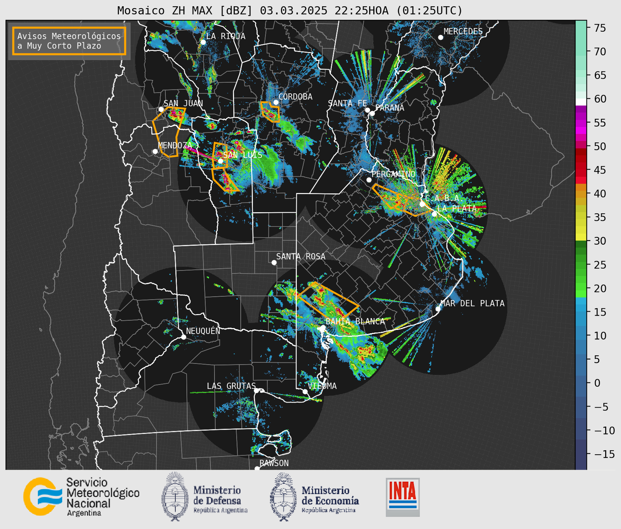
Task: Click the Mosaico ZH MAX title text
Action: coord(290,11)
